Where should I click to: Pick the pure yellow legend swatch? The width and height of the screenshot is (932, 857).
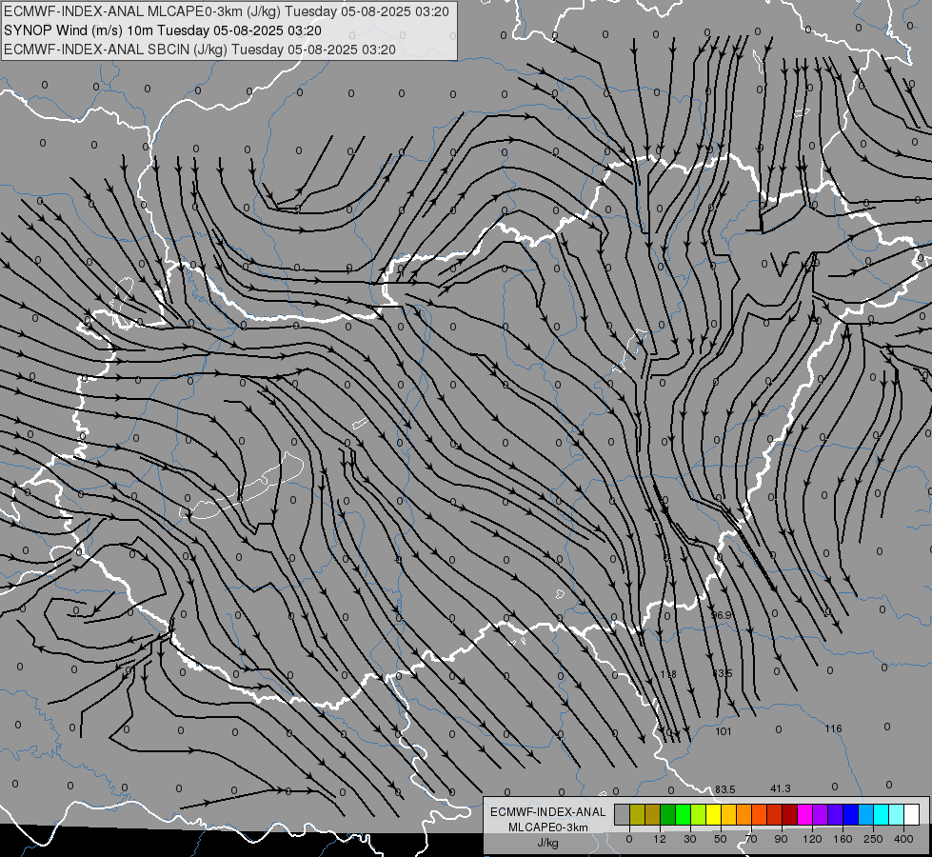(714, 814)
